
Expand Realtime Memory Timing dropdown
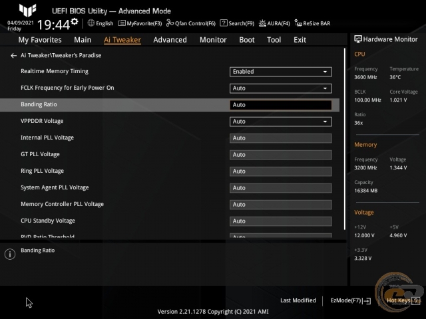[x=281, y=72]
